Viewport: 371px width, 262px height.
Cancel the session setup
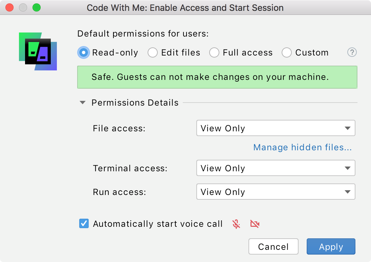(x=273, y=246)
